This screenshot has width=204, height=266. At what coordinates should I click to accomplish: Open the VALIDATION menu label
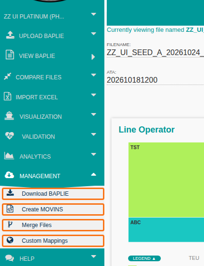38,137
